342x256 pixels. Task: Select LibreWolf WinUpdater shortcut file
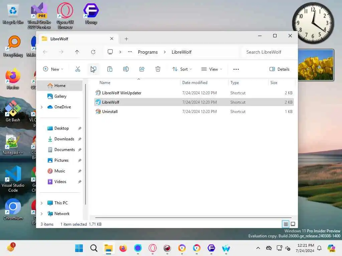pyautogui.click(x=194, y=93)
